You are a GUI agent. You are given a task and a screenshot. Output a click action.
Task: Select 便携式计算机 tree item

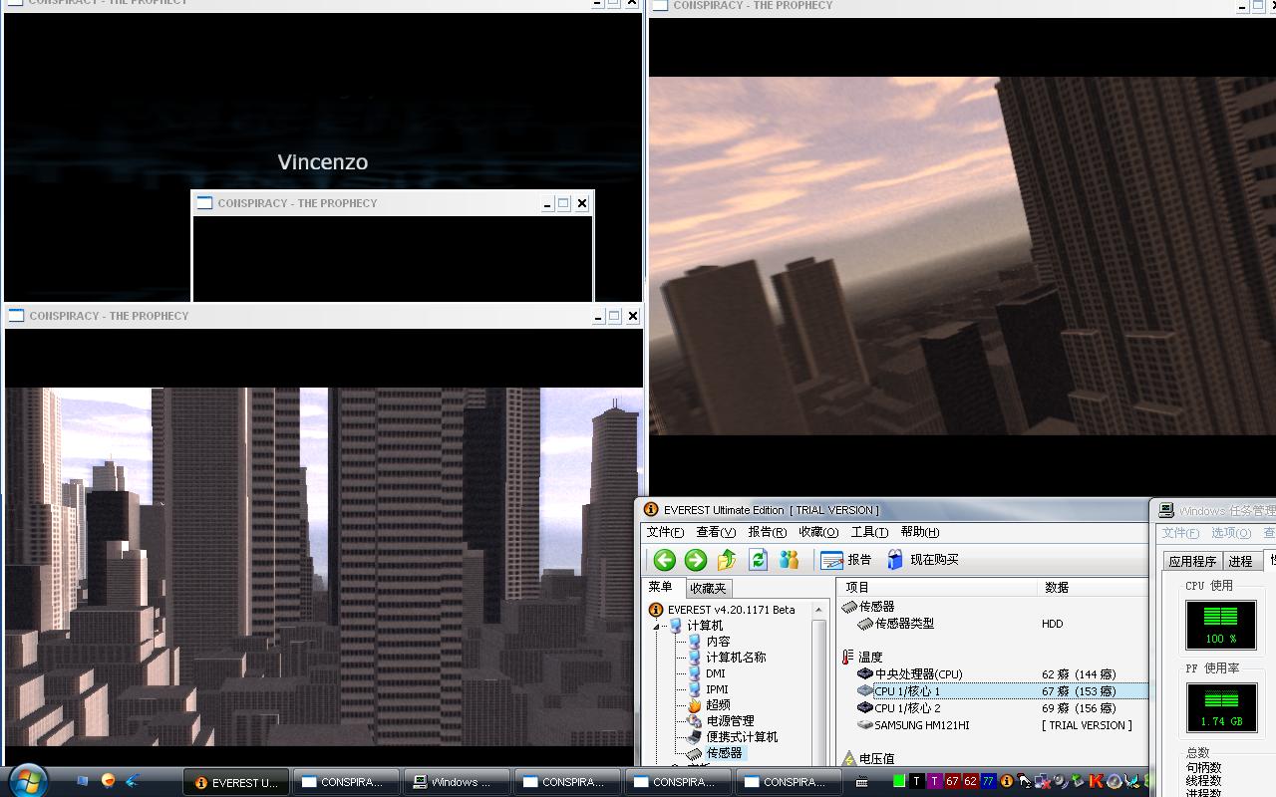pos(742,737)
